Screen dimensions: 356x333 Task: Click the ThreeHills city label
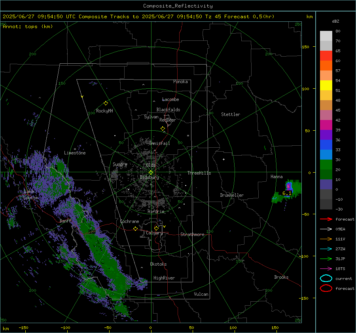tap(199, 173)
